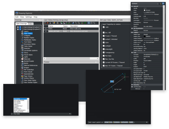The image size is (169, 129).
Task: Click the green refresh arrows icon
Action: coord(85,23)
